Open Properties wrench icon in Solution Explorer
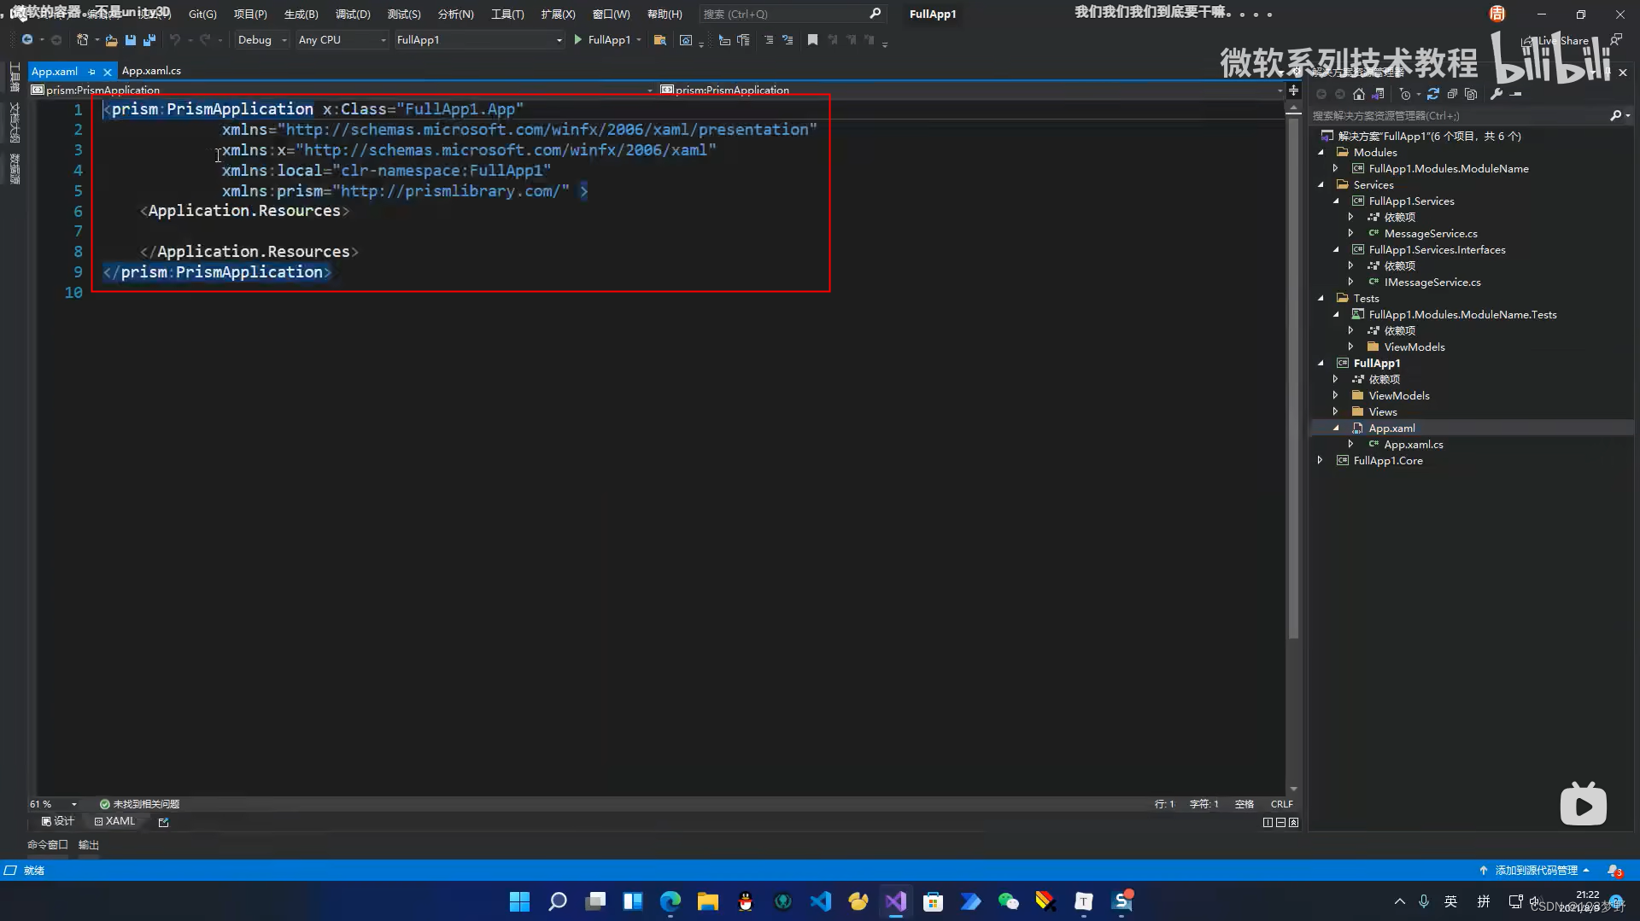 tap(1496, 94)
